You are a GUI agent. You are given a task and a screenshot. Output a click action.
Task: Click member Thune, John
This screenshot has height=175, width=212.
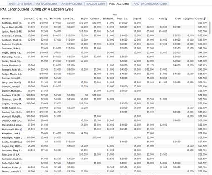tap(12, 172)
